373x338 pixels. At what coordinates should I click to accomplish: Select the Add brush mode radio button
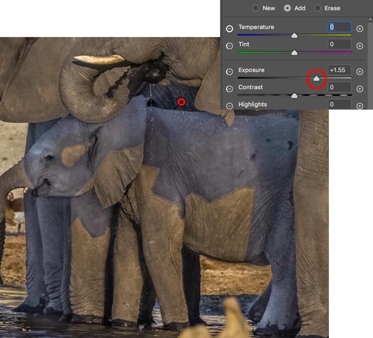point(287,8)
